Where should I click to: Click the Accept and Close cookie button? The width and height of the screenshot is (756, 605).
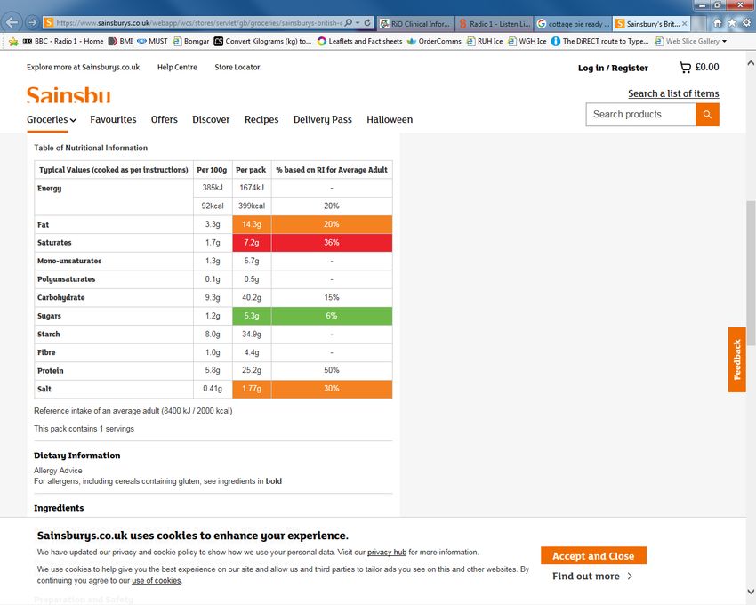click(593, 556)
